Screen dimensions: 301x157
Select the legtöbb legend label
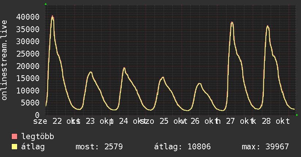(38, 137)
